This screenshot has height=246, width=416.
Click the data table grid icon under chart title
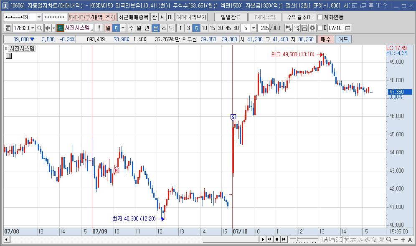9,55
